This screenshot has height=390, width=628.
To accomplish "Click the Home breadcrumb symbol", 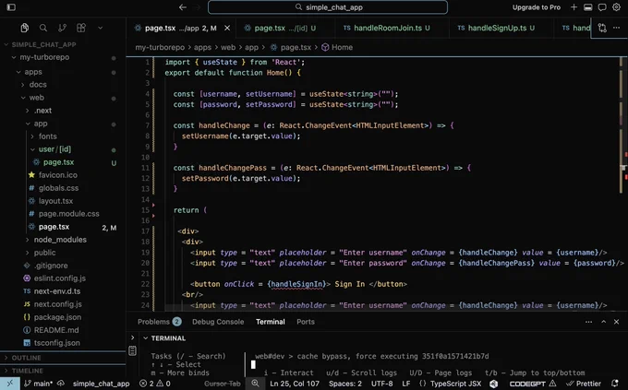I will click(x=337, y=47).
